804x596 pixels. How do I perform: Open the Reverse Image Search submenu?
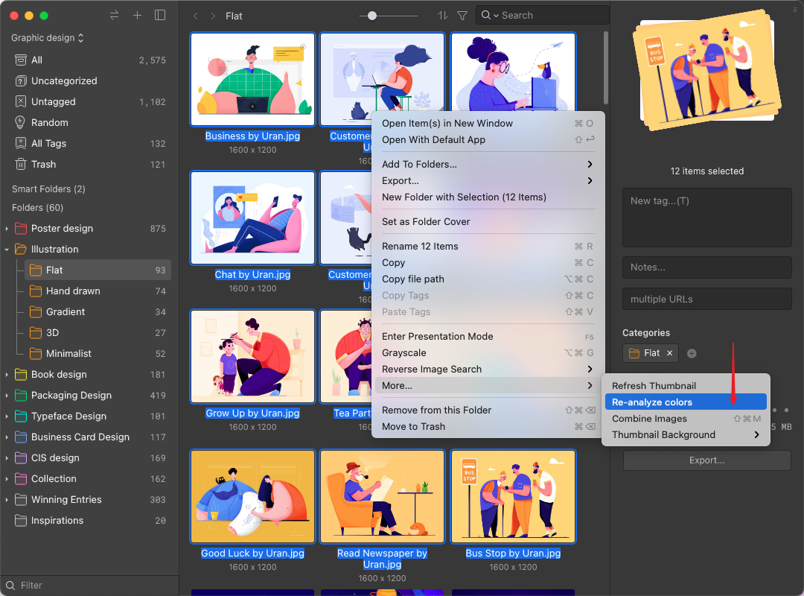[x=487, y=370]
